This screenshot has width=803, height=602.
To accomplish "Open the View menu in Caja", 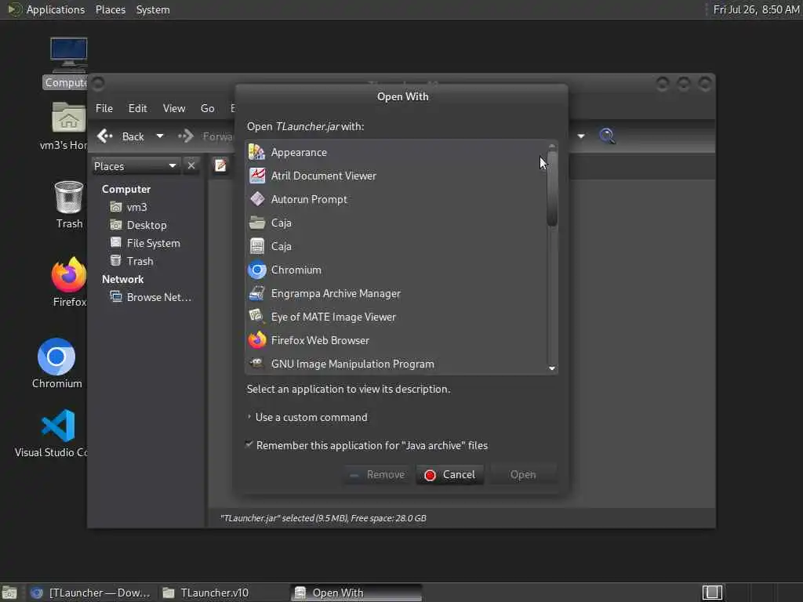I will (174, 108).
